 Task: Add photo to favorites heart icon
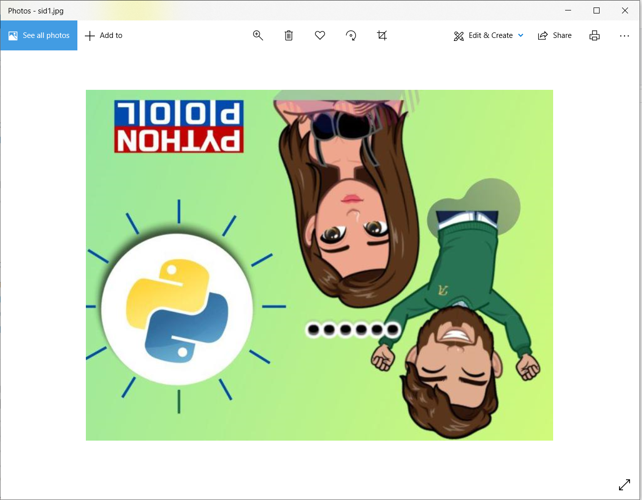[x=320, y=35]
